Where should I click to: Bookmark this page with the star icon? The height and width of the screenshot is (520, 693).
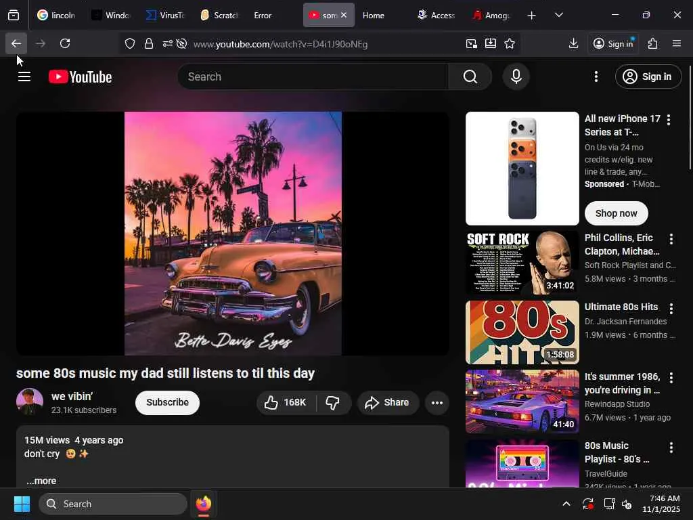pyautogui.click(x=510, y=43)
